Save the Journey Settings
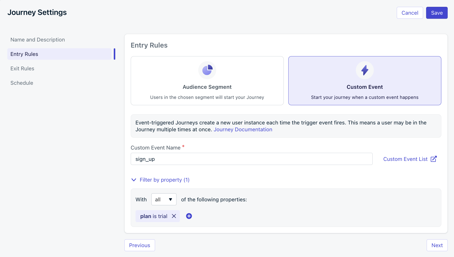454x257 pixels. tap(437, 13)
